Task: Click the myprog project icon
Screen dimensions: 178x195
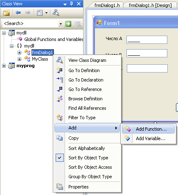Action: click(11, 66)
